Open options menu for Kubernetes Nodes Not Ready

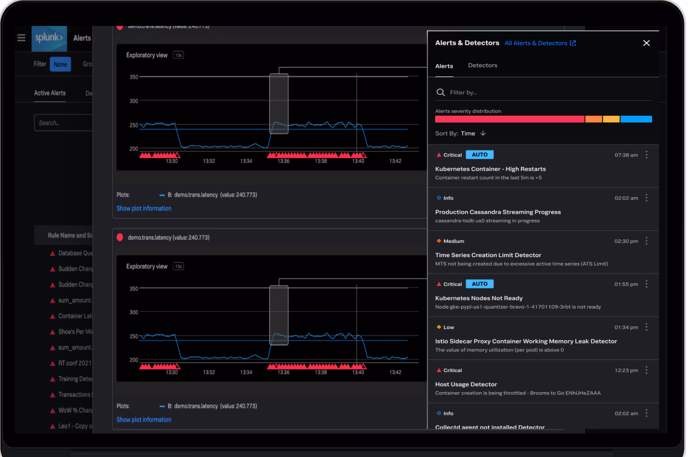tap(646, 284)
